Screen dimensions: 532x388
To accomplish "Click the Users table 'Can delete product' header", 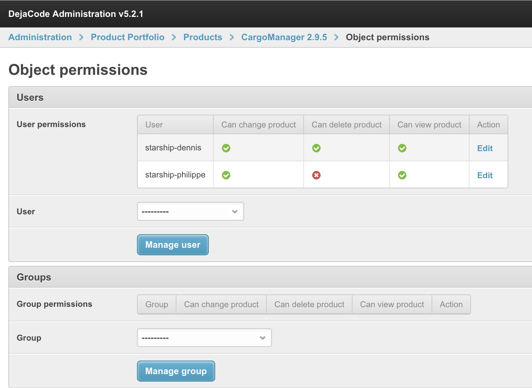I will tap(347, 125).
